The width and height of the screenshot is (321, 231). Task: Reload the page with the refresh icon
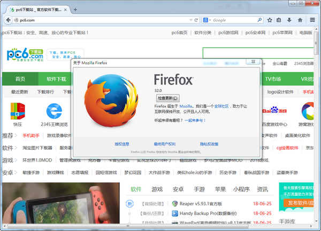(x=196, y=20)
